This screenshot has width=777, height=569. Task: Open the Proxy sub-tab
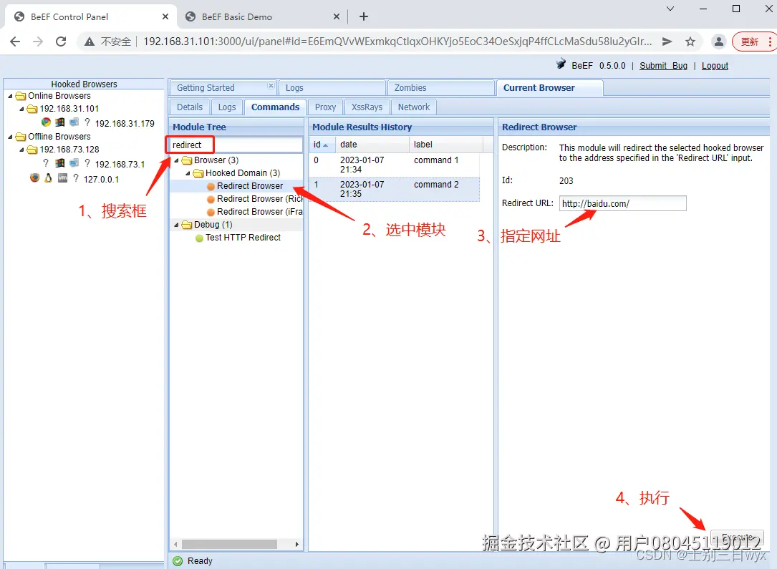325,107
